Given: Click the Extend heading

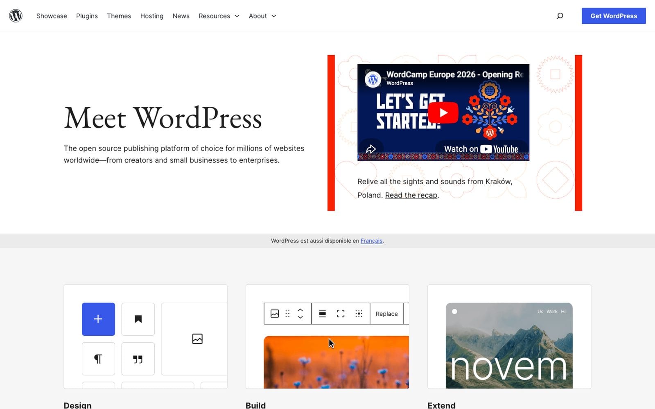Looking at the screenshot, I should coord(441,405).
